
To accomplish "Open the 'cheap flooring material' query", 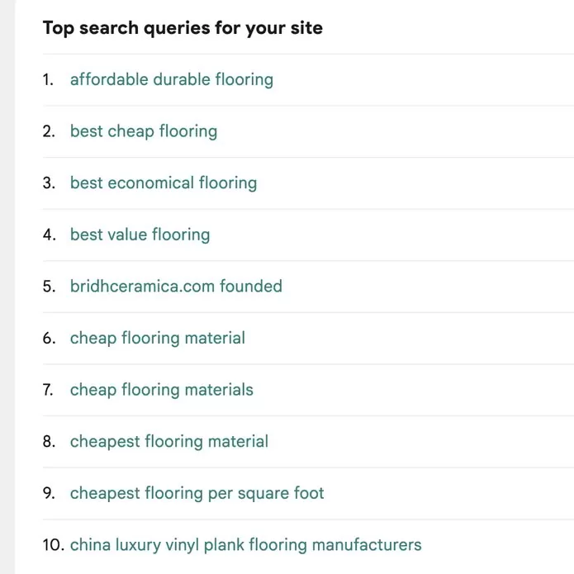I will pos(157,338).
